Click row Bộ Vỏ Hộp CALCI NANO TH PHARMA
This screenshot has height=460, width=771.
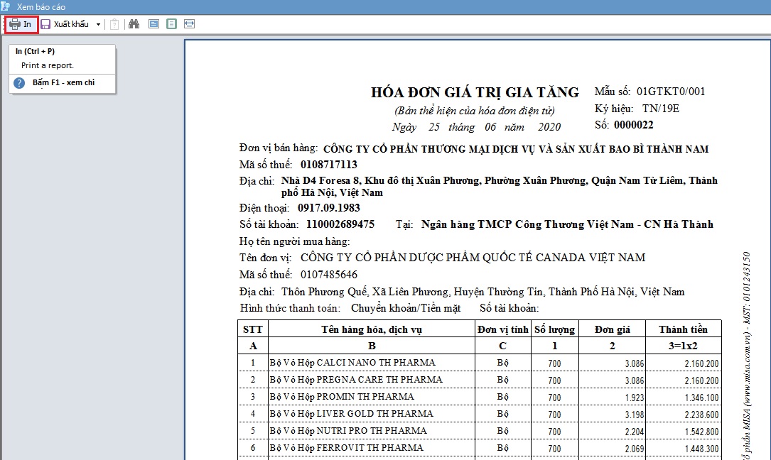(480, 363)
